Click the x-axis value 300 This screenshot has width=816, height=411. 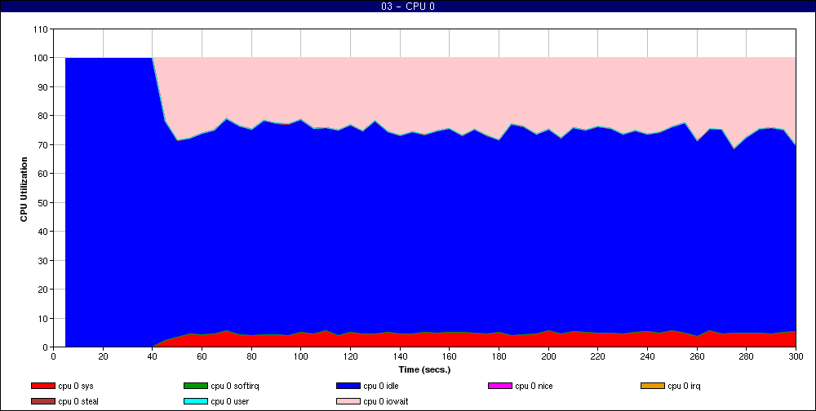click(x=796, y=356)
